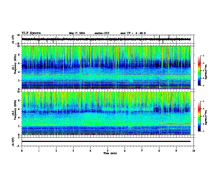
Task: Click the time axis tick label '0'
Action: [x=22, y=151]
